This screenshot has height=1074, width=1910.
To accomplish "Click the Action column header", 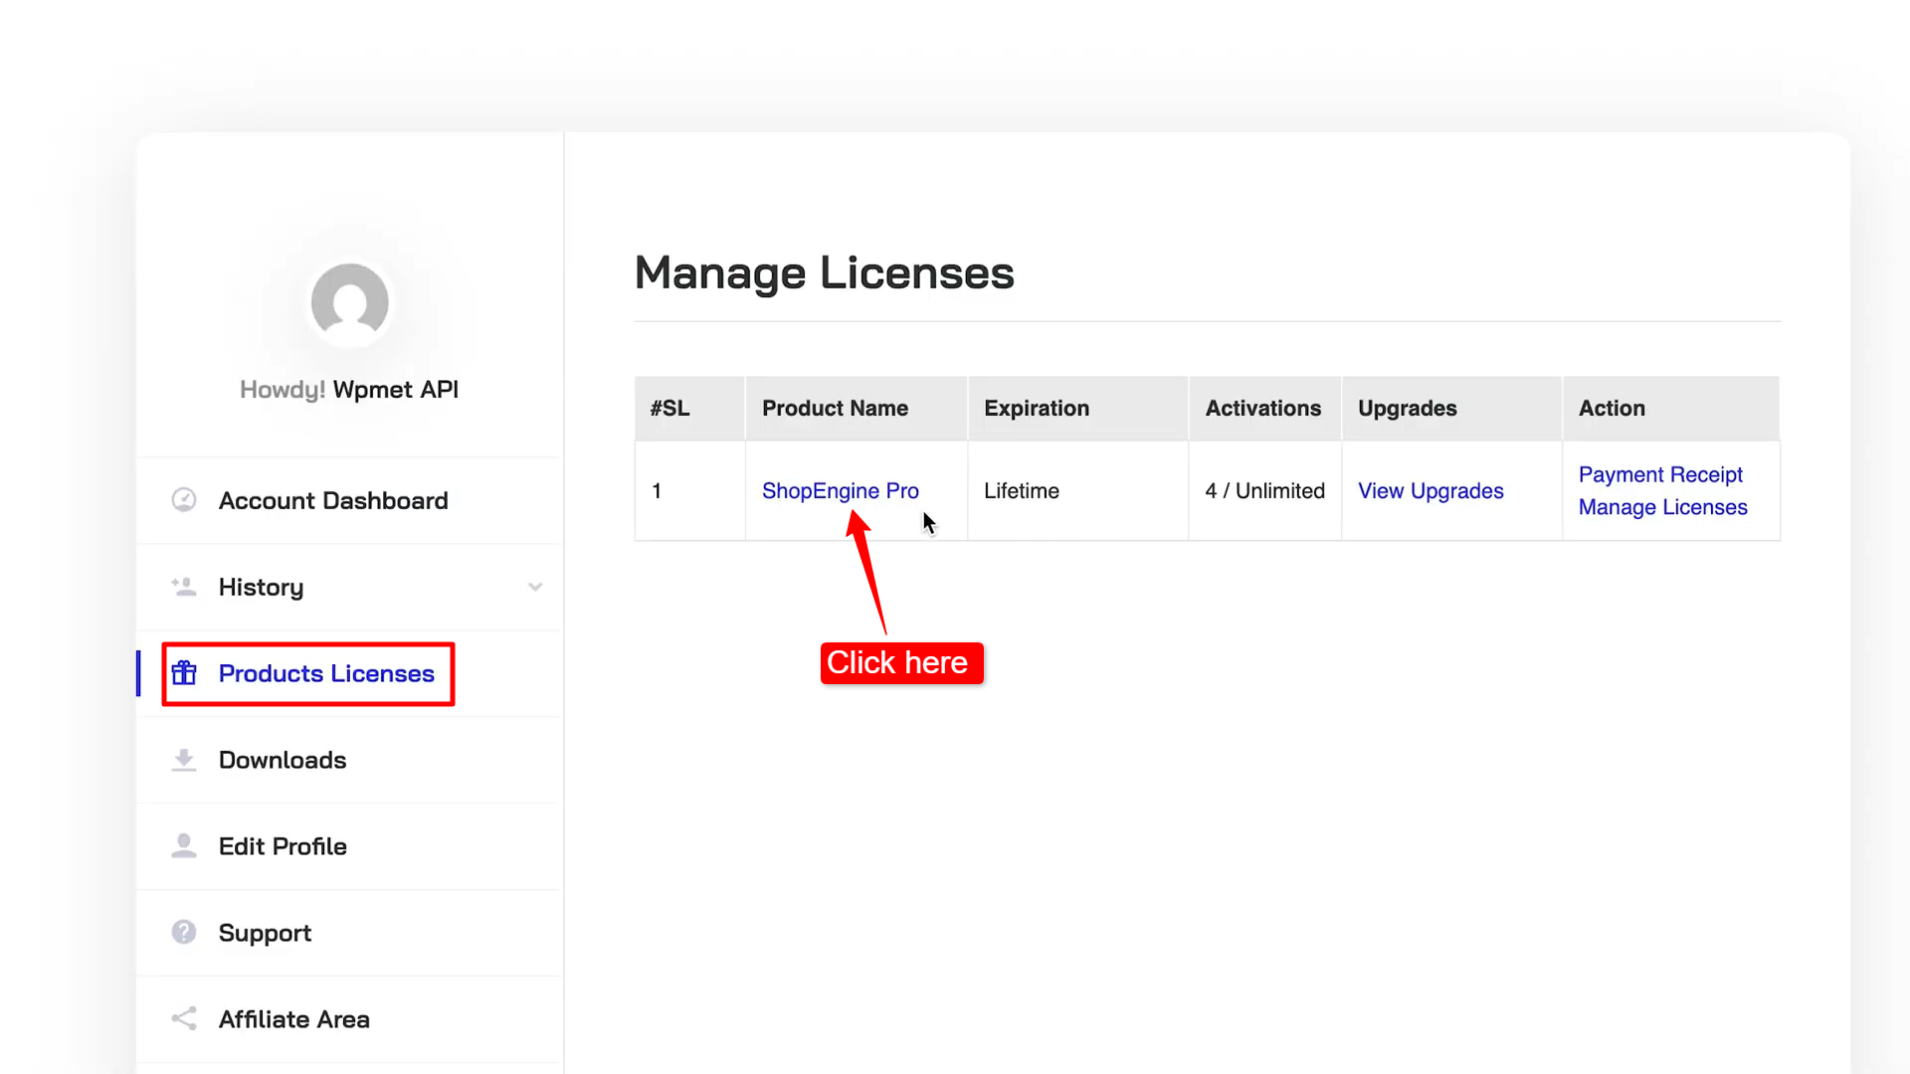I will pos(1671,409).
